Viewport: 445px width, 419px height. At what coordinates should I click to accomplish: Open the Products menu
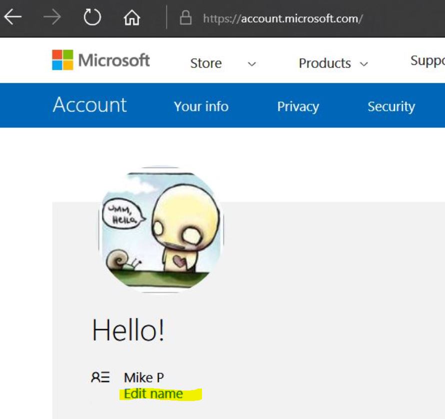point(324,63)
